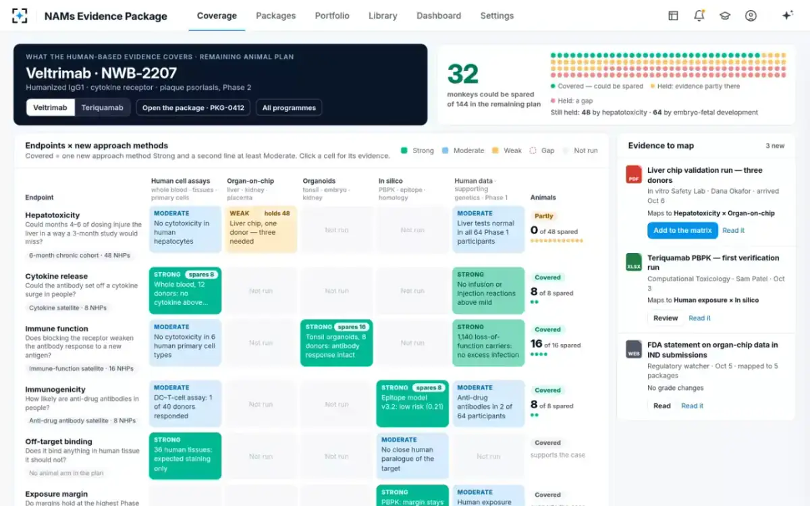Open the Library tab
The image size is (810, 506).
click(x=383, y=16)
